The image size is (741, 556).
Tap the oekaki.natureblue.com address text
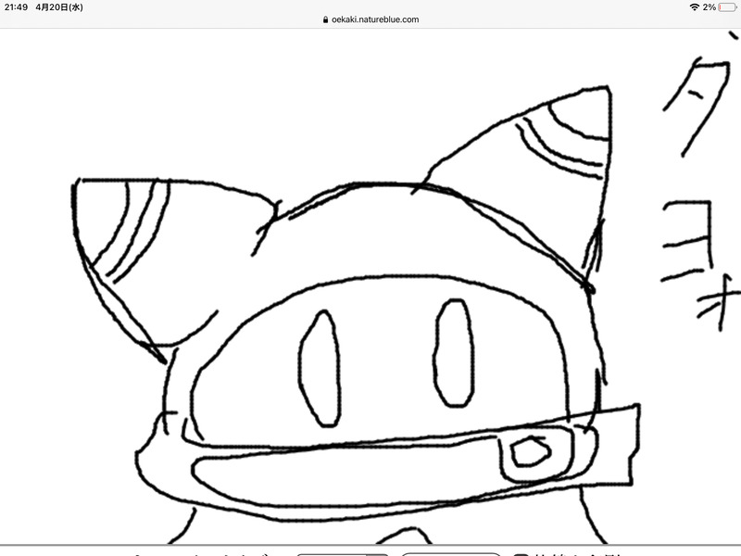point(375,19)
